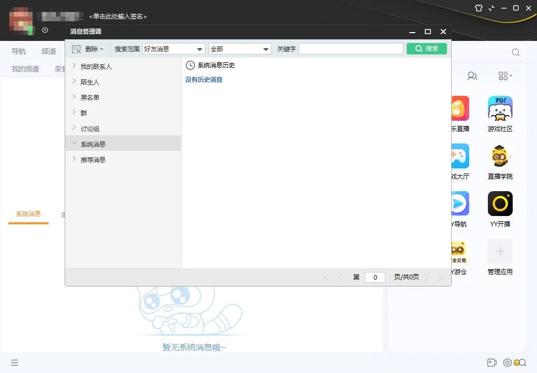The image size is (537, 373).
Task: Click the page number input box
Action: [x=375, y=277]
